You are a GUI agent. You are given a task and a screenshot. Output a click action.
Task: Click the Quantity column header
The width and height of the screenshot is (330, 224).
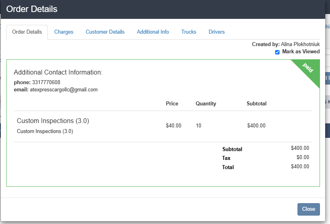tap(206, 104)
